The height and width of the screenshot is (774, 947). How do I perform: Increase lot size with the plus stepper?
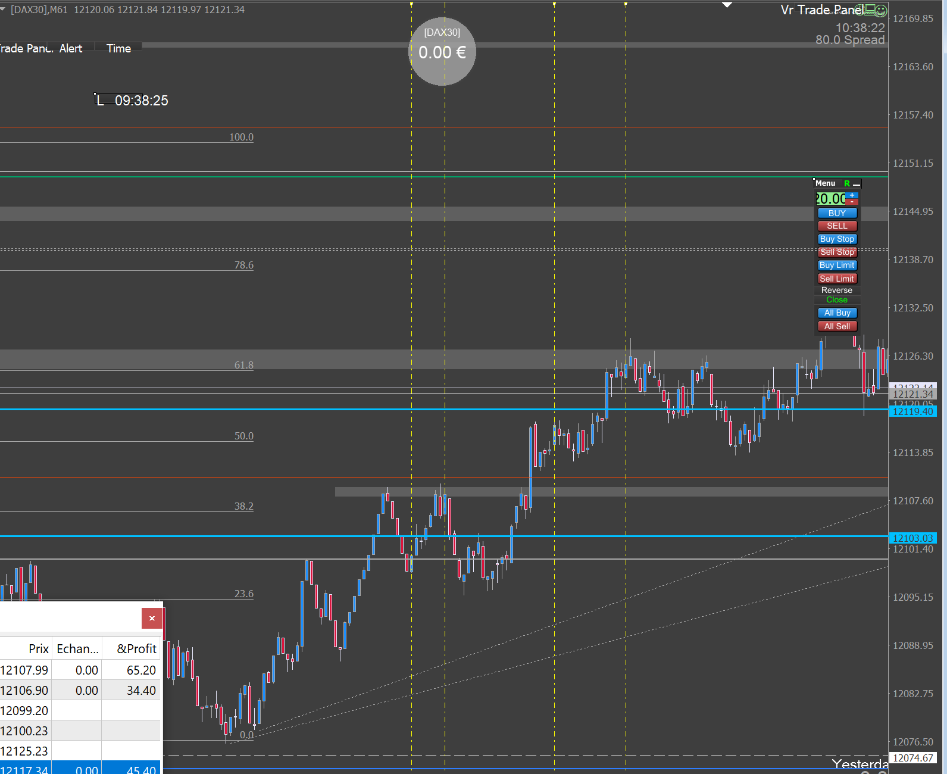tap(852, 195)
